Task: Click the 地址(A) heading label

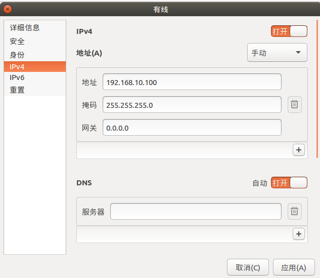Action: coord(89,53)
